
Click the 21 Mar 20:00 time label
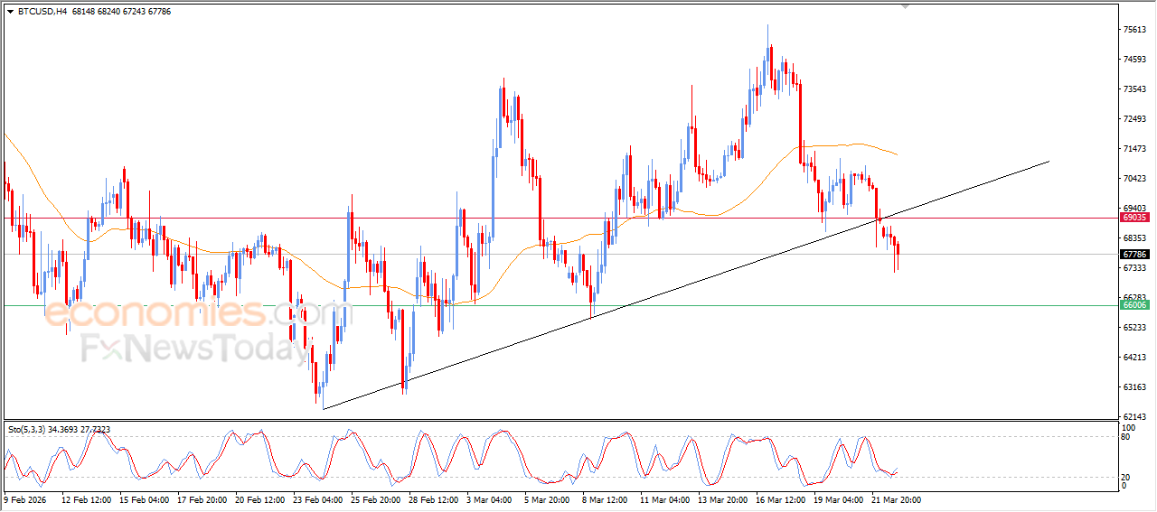point(897,499)
